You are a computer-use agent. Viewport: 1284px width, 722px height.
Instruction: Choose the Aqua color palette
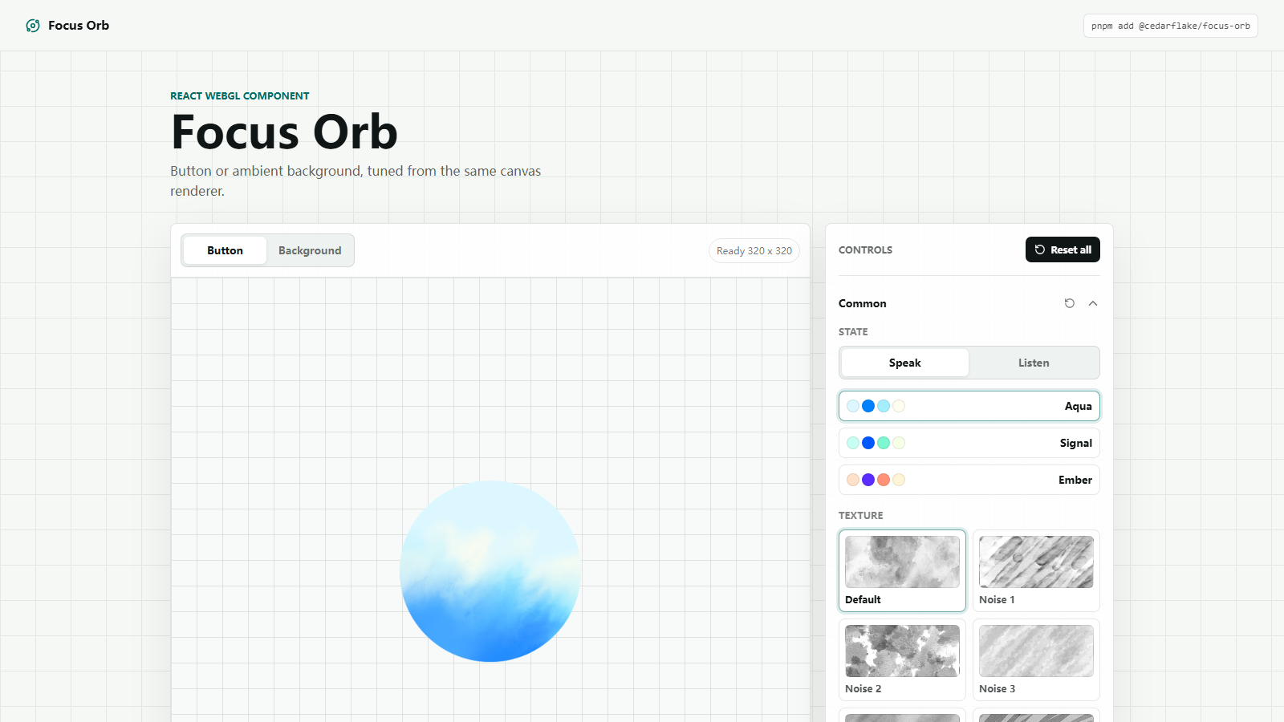tap(969, 406)
